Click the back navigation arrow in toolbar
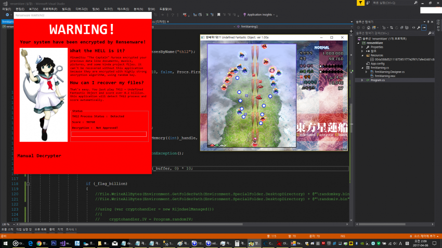The height and width of the screenshot is (248, 442). (7, 15)
